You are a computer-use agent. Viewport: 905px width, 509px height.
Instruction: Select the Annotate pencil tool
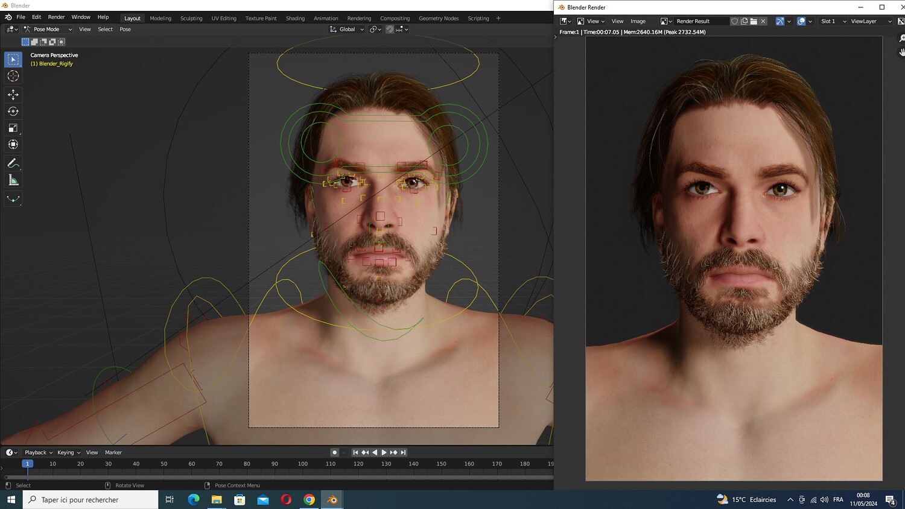coord(13,163)
